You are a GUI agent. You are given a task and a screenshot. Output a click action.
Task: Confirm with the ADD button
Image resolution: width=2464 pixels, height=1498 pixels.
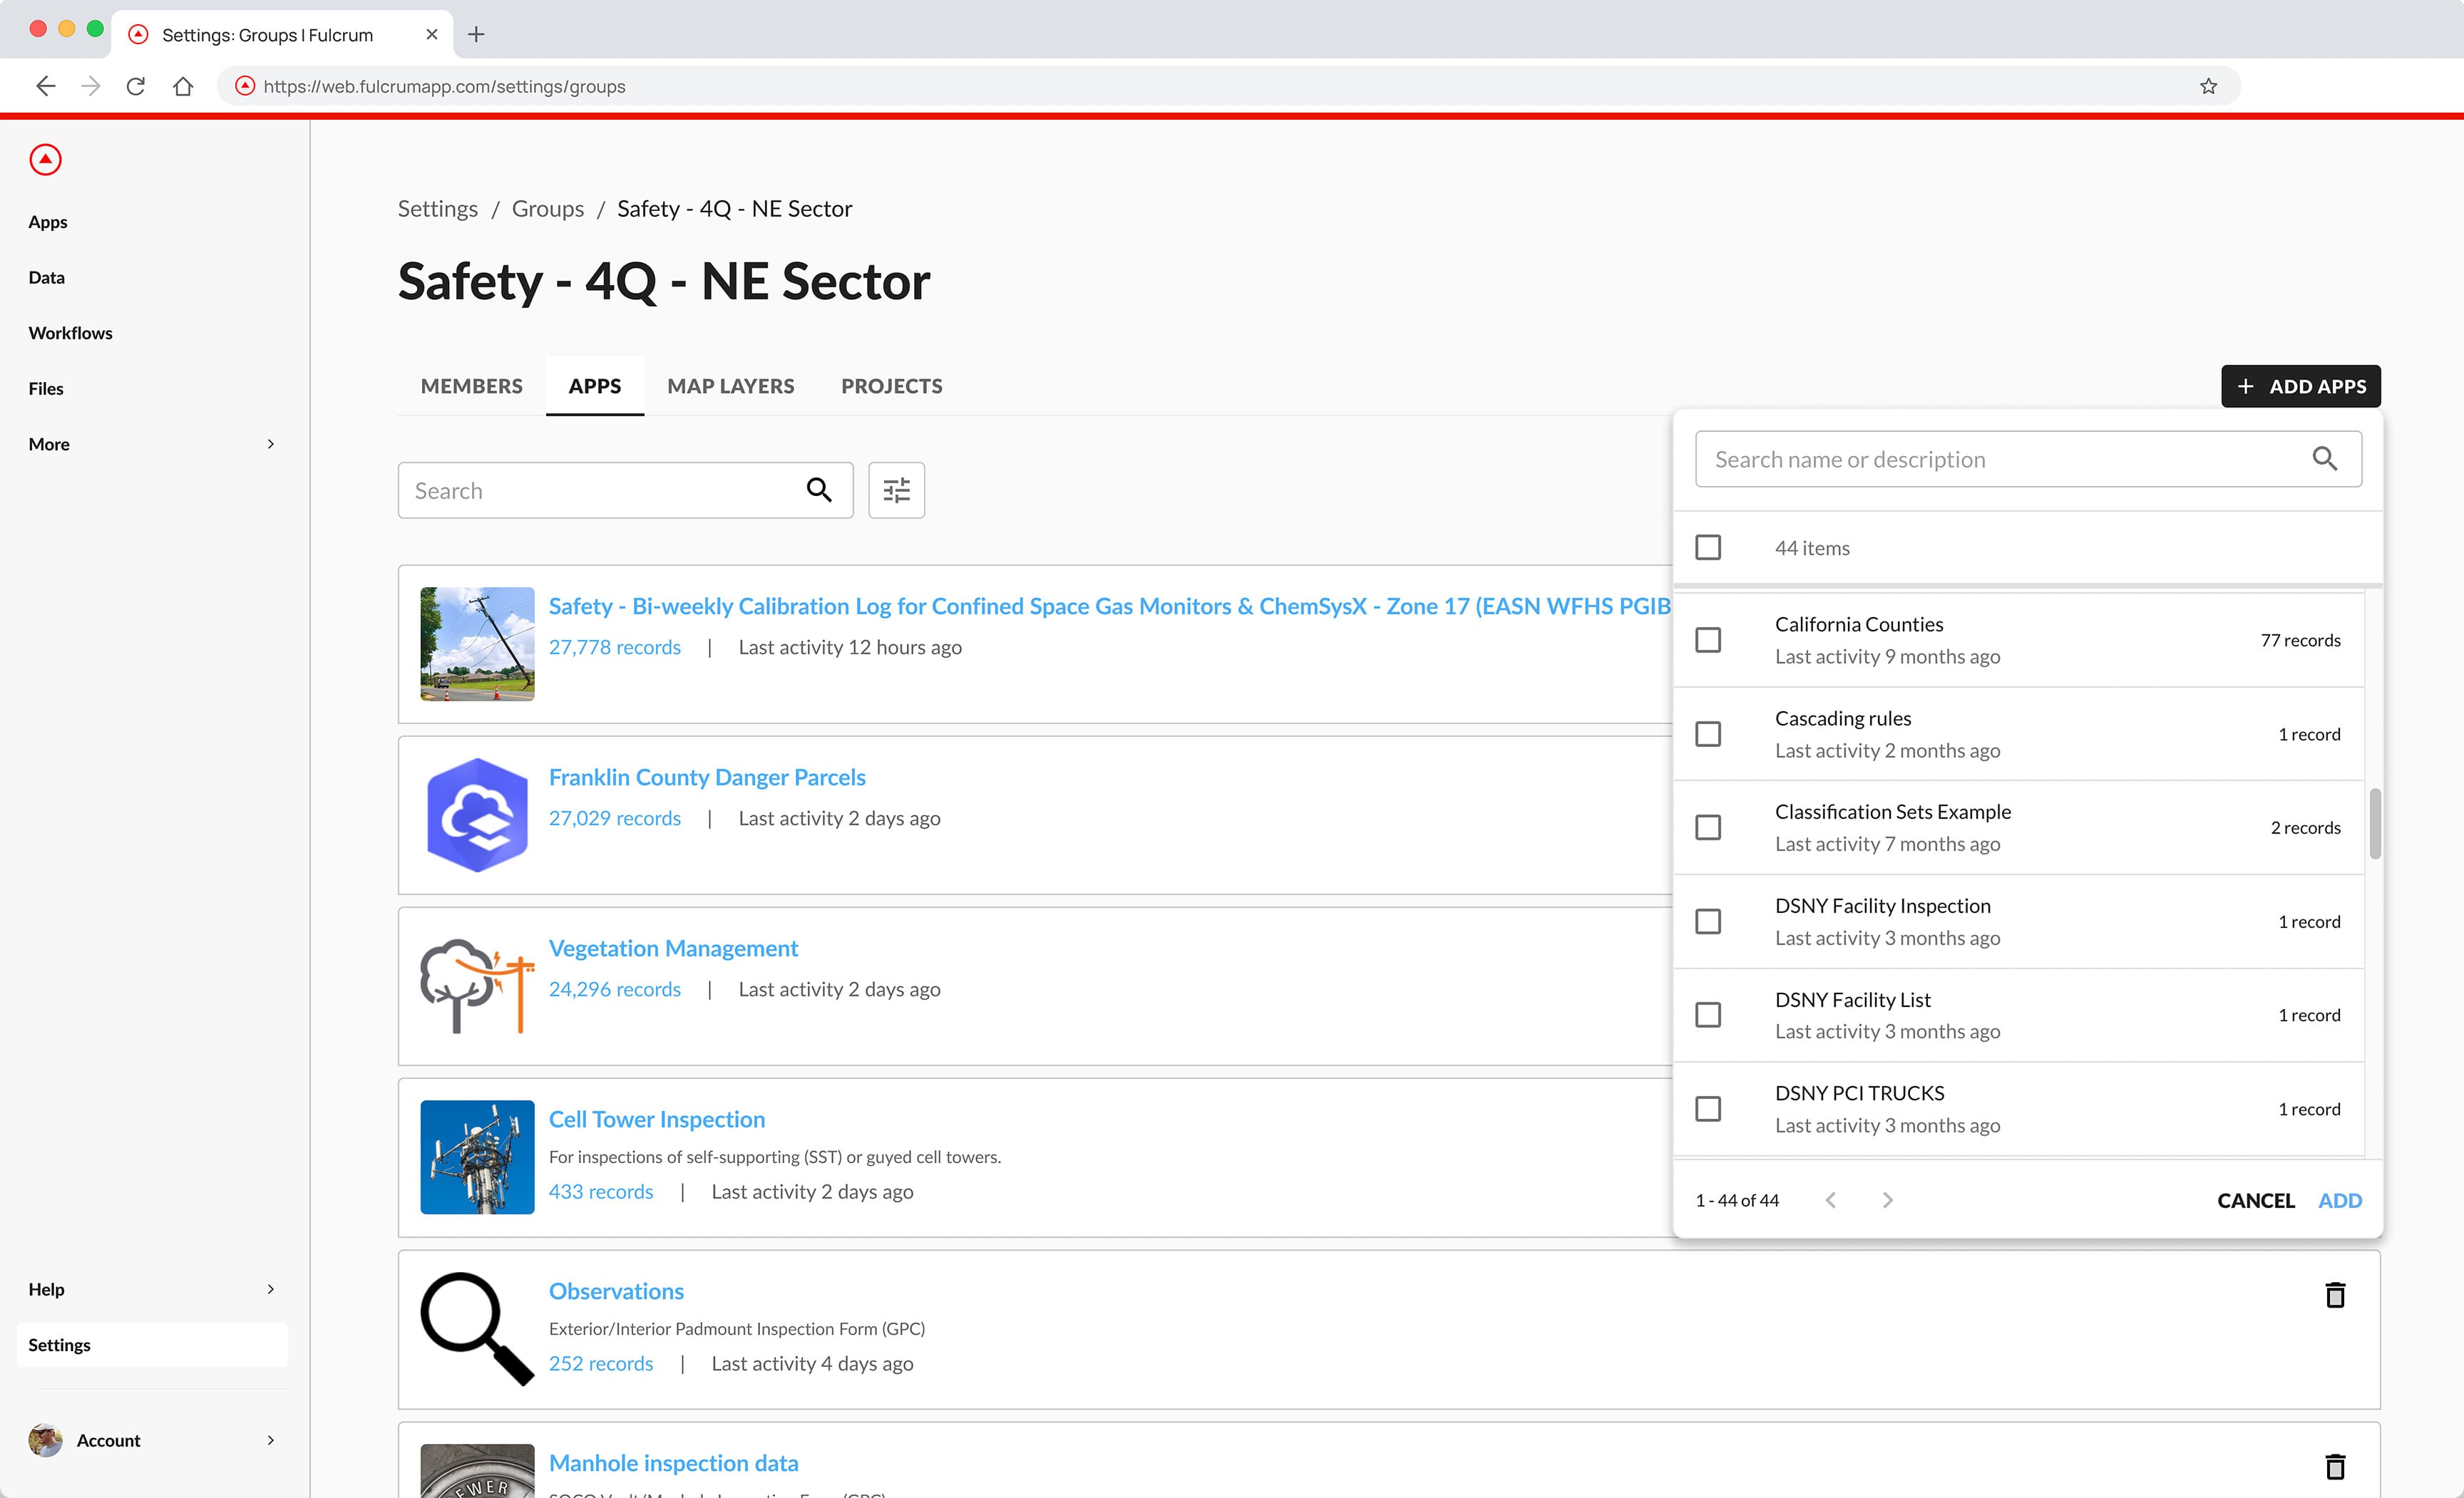click(2340, 1200)
